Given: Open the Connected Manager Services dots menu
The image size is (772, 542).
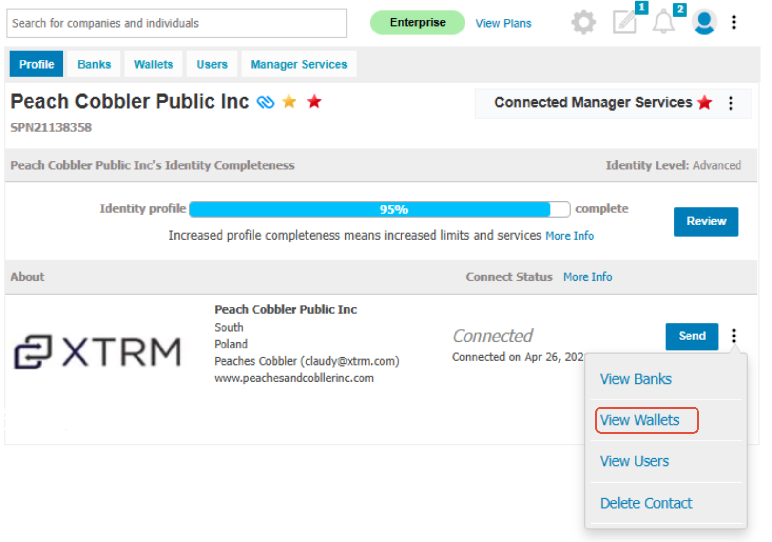Looking at the screenshot, I should tap(730, 103).
